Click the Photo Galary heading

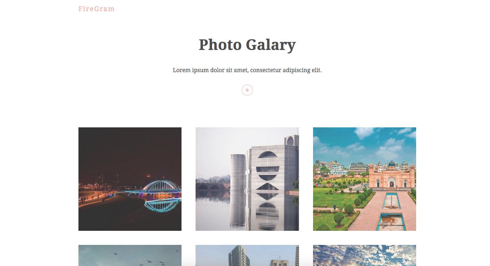coord(247,45)
